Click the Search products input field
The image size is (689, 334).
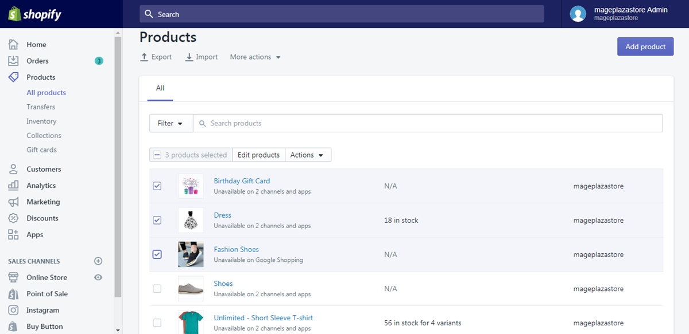click(x=428, y=123)
